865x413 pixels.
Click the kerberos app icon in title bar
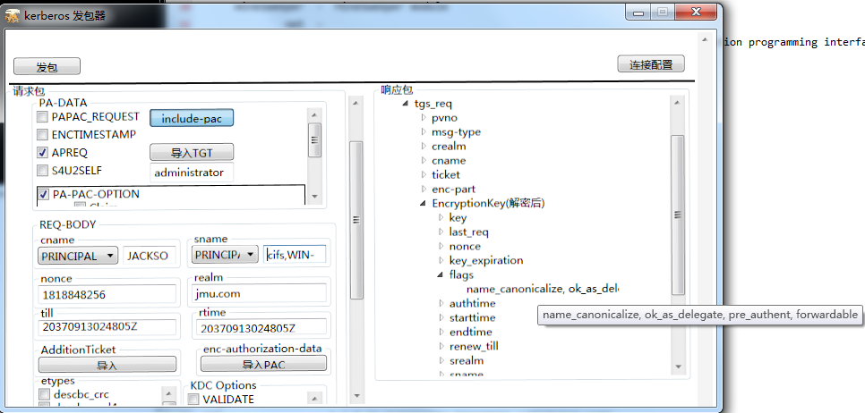tap(13, 15)
